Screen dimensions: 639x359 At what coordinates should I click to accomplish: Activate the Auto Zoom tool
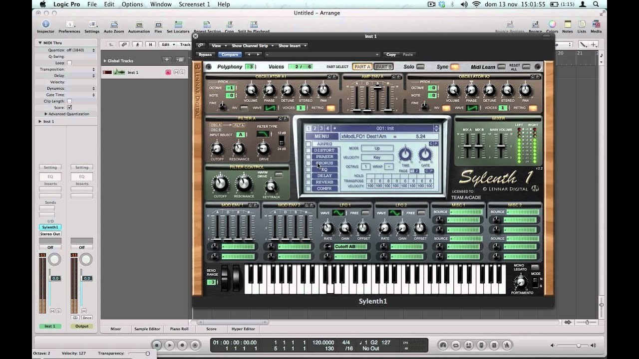pyautogui.click(x=114, y=24)
